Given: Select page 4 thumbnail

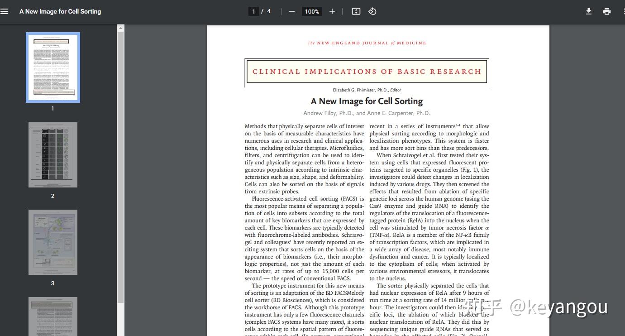Looking at the screenshot, I should pos(52,317).
